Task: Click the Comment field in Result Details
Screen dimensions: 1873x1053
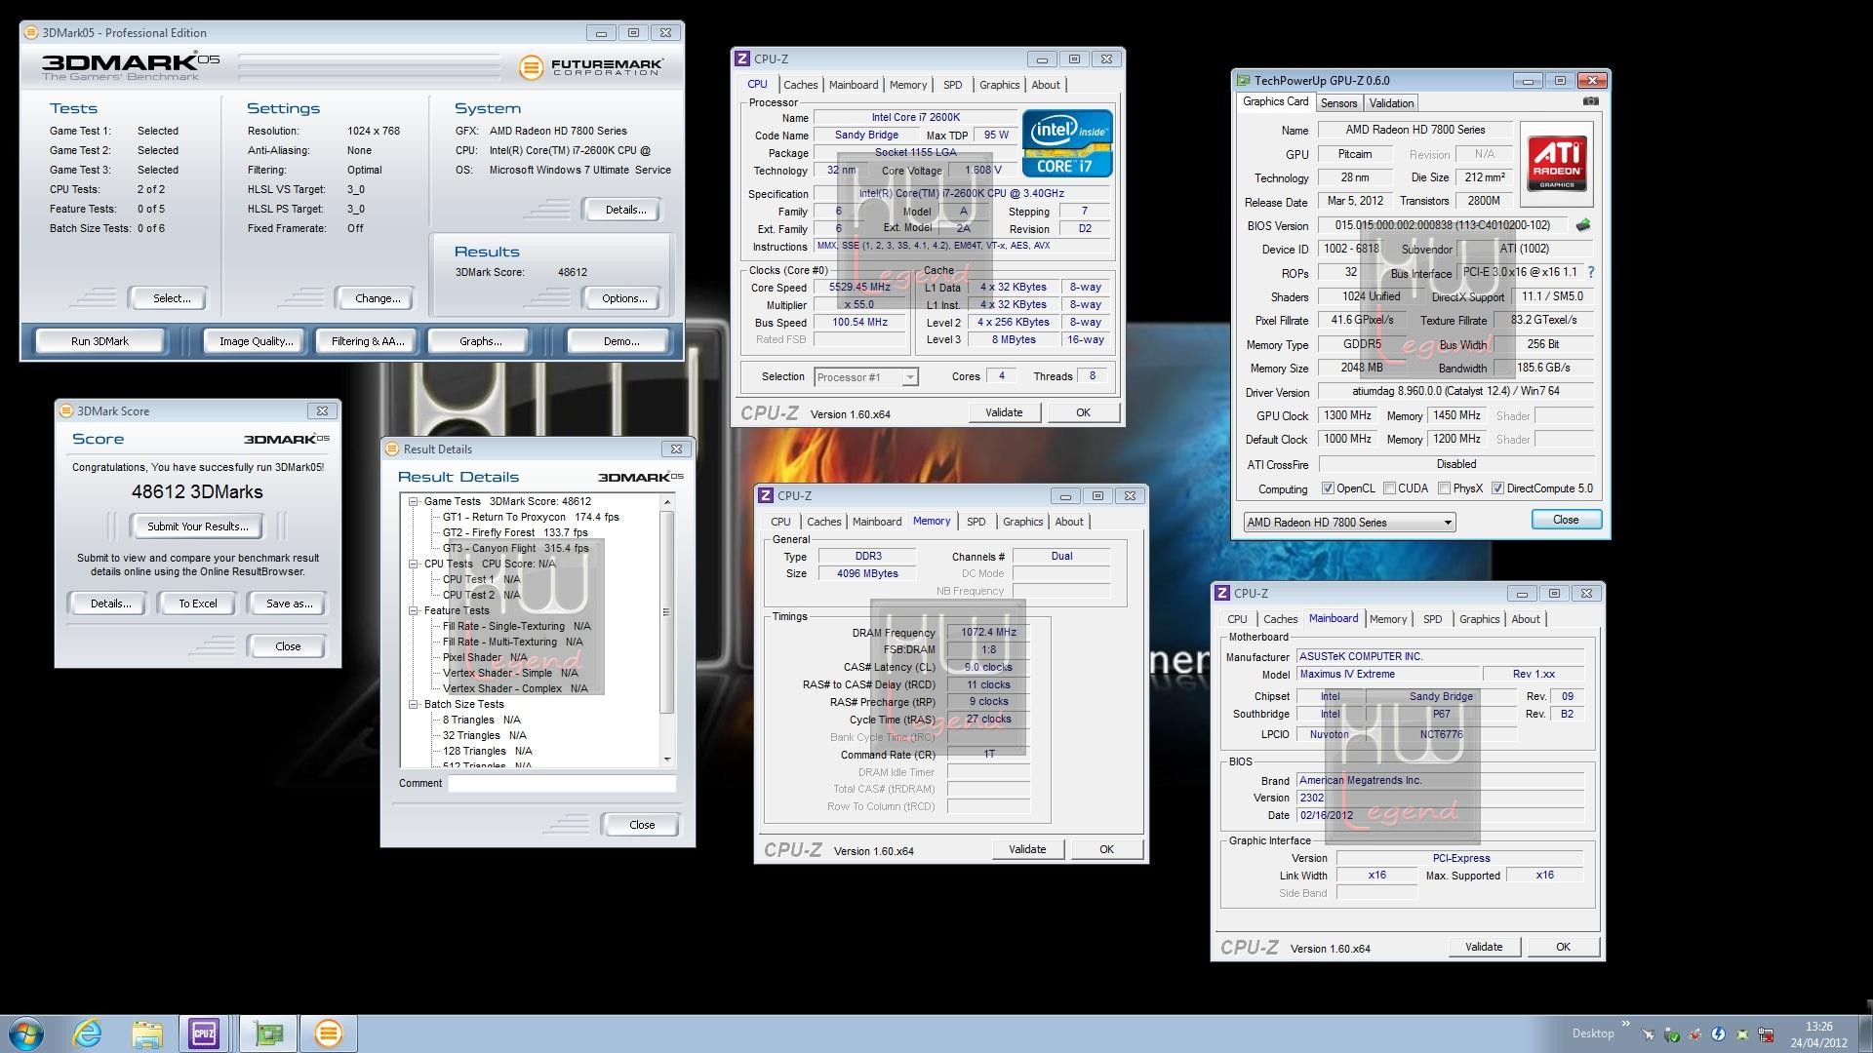Action: point(562,783)
